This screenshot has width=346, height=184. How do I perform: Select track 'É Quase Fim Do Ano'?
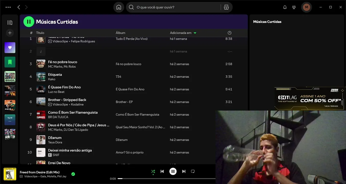64,87
